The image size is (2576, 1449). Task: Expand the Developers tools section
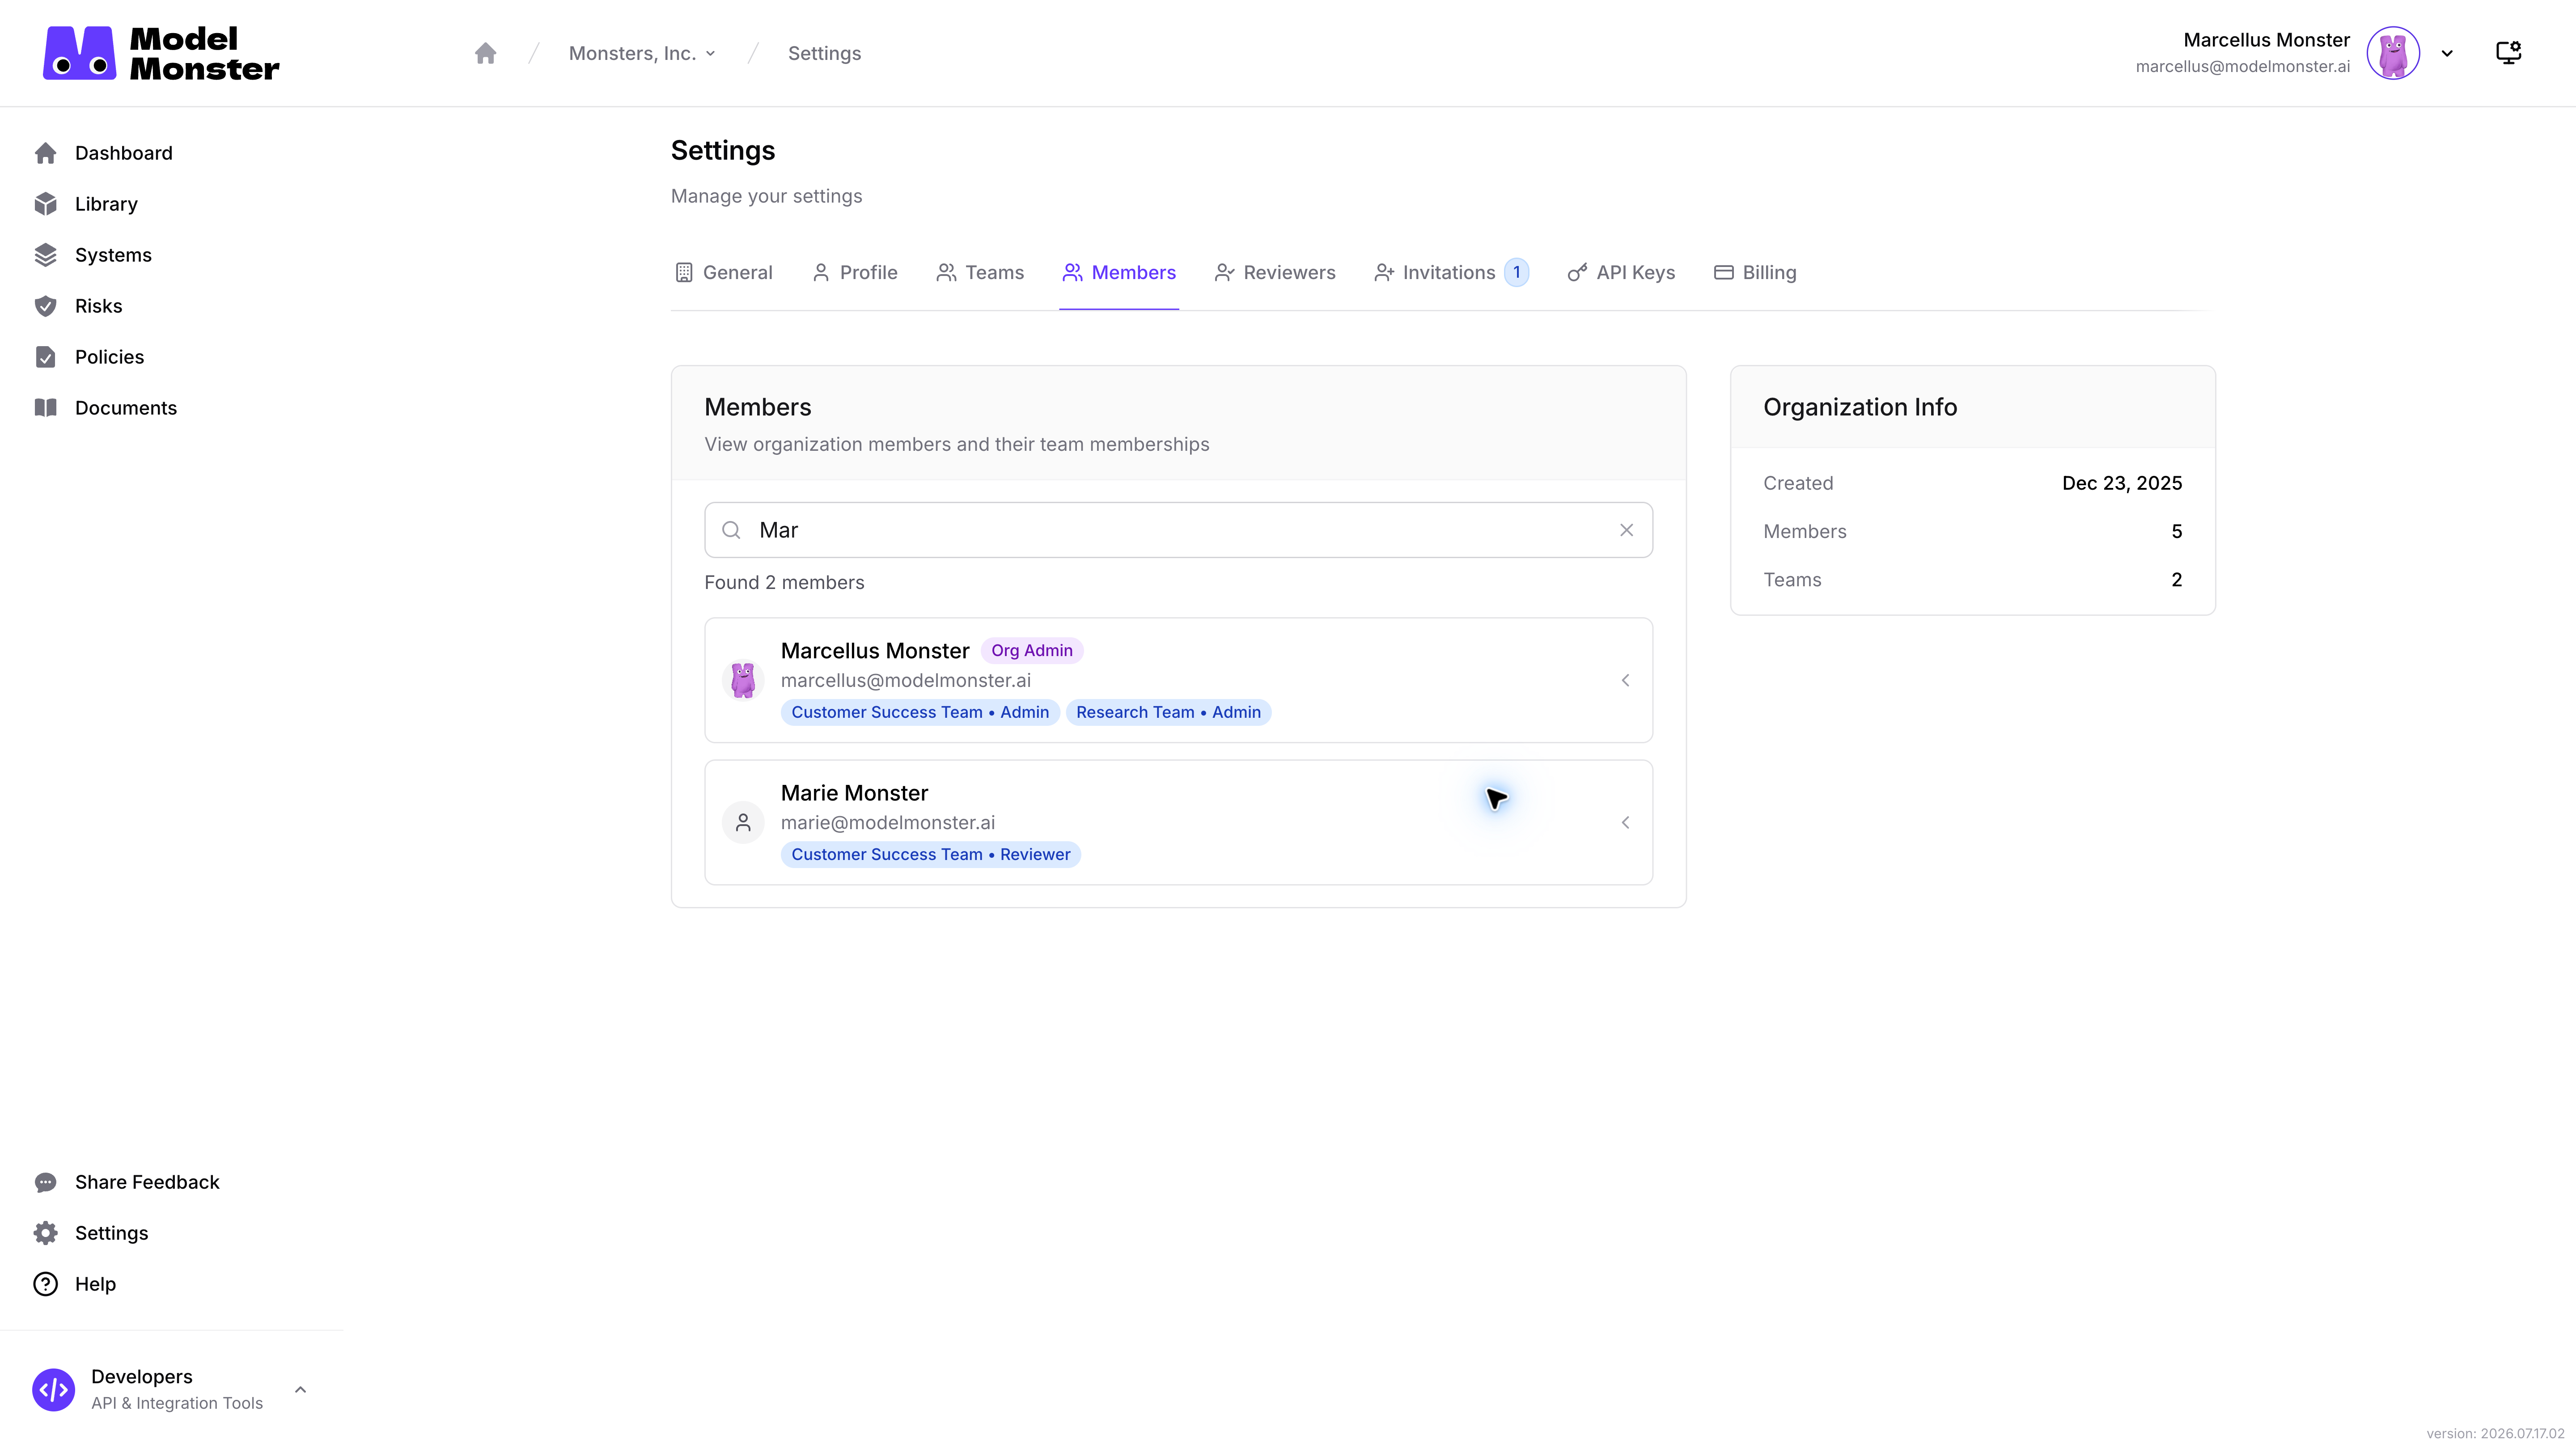(300, 1390)
